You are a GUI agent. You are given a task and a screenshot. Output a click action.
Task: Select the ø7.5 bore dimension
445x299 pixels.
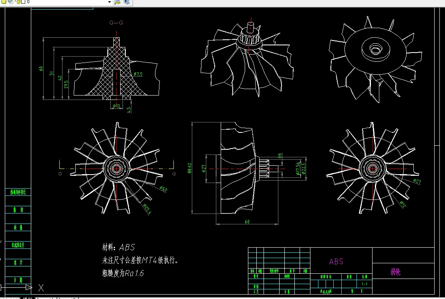tap(138, 74)
